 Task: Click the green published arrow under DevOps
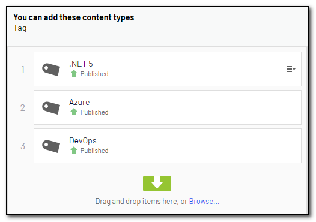pos(74,151)
